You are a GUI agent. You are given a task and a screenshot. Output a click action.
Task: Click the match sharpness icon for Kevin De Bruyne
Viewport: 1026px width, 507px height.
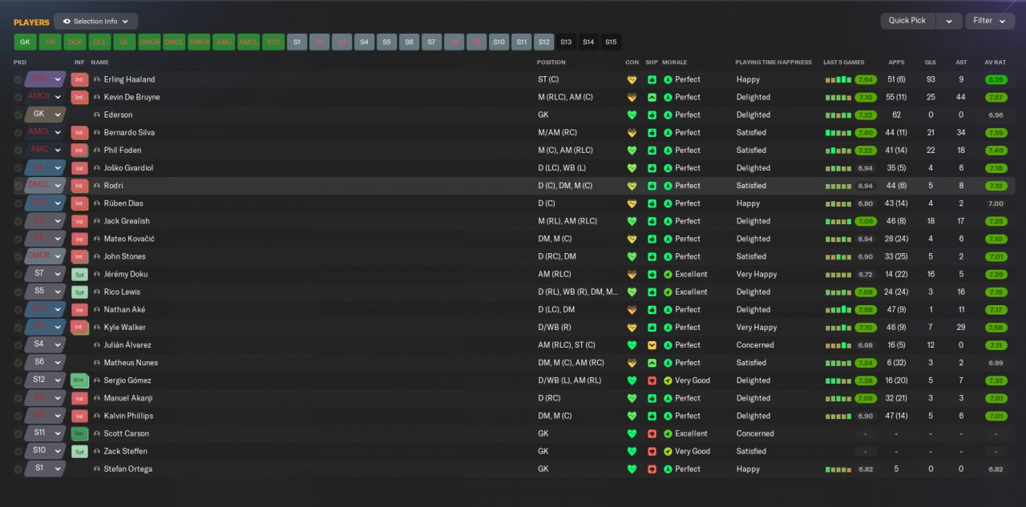point(652,97)
